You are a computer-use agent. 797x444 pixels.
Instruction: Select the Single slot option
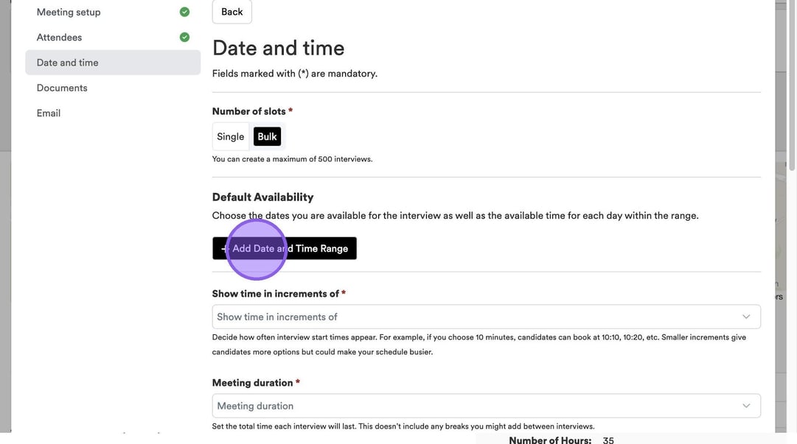(x=231, y=136)
